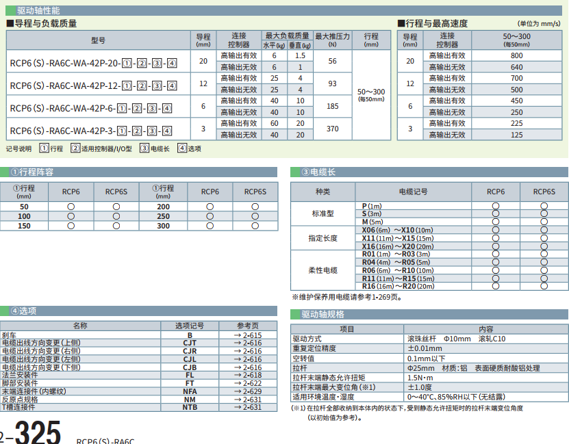
Task: Click the ±1.0度 displacement angle value
Action: [x=420, y=387]
